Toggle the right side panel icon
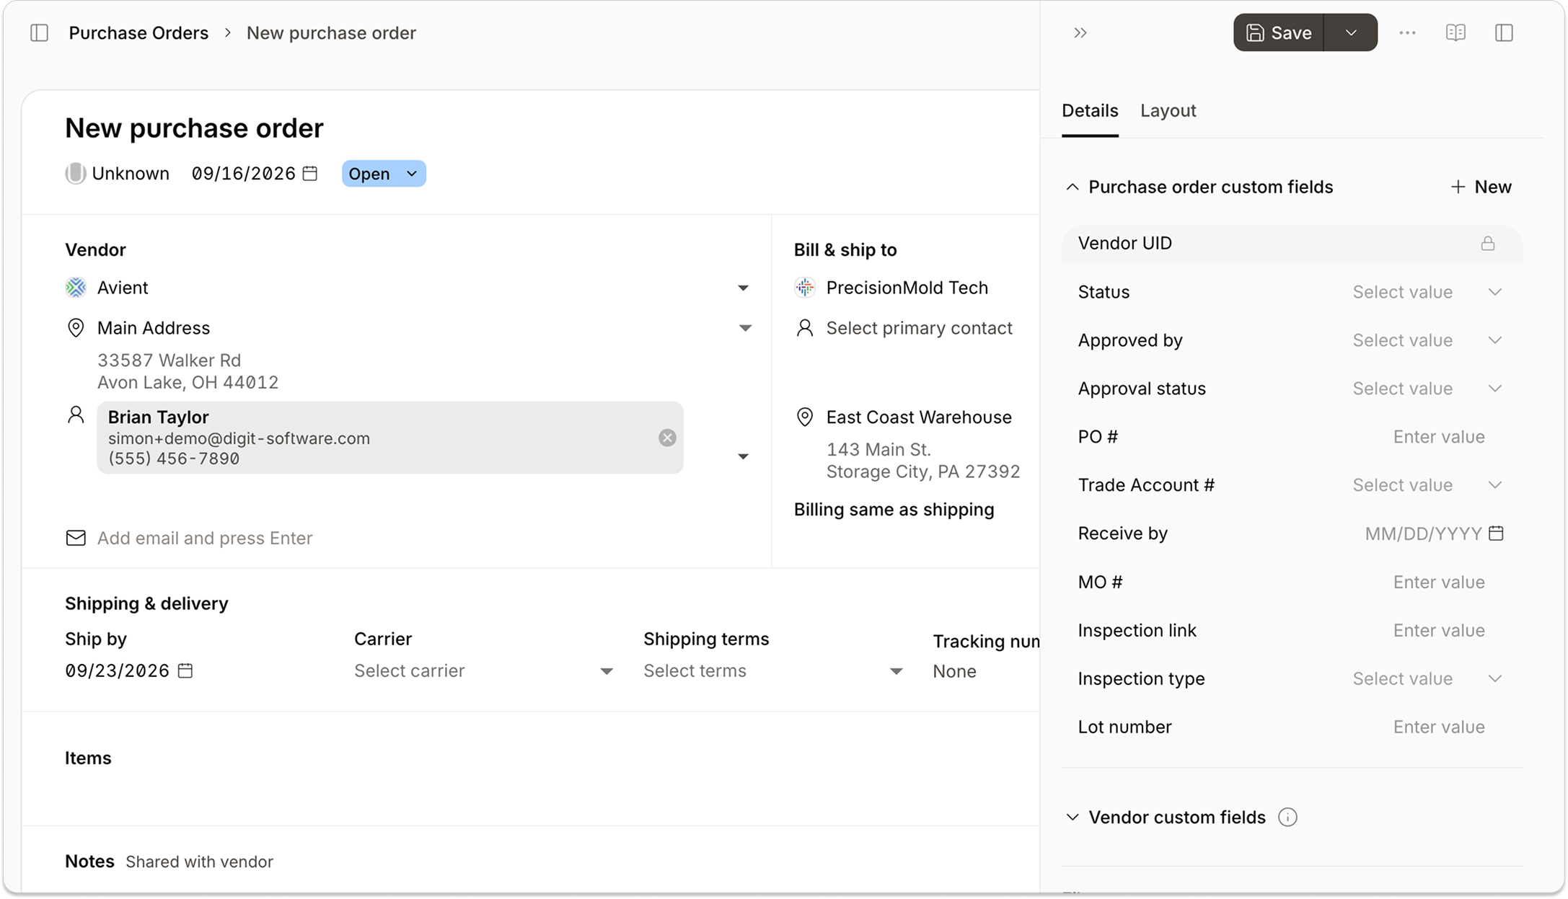Viewport: 1568px width, 899px height. [x=1504, y=33]
